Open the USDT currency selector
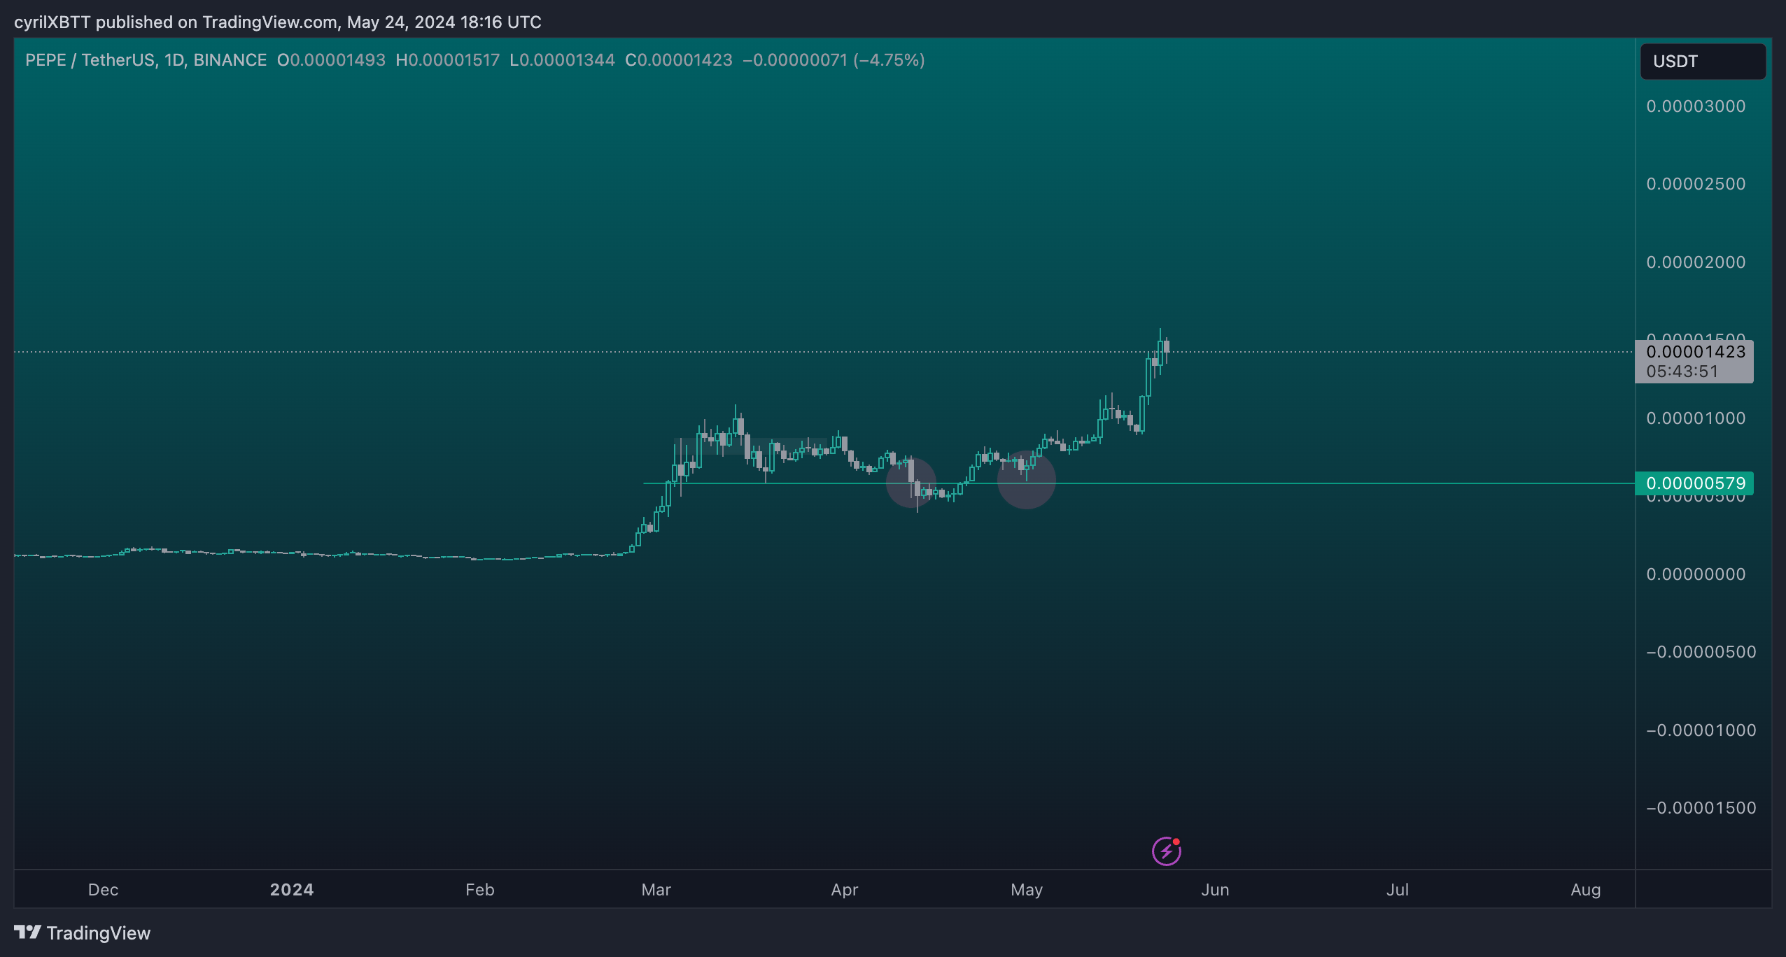The width and height of the screenshot is (1786, 957). 1702,62
